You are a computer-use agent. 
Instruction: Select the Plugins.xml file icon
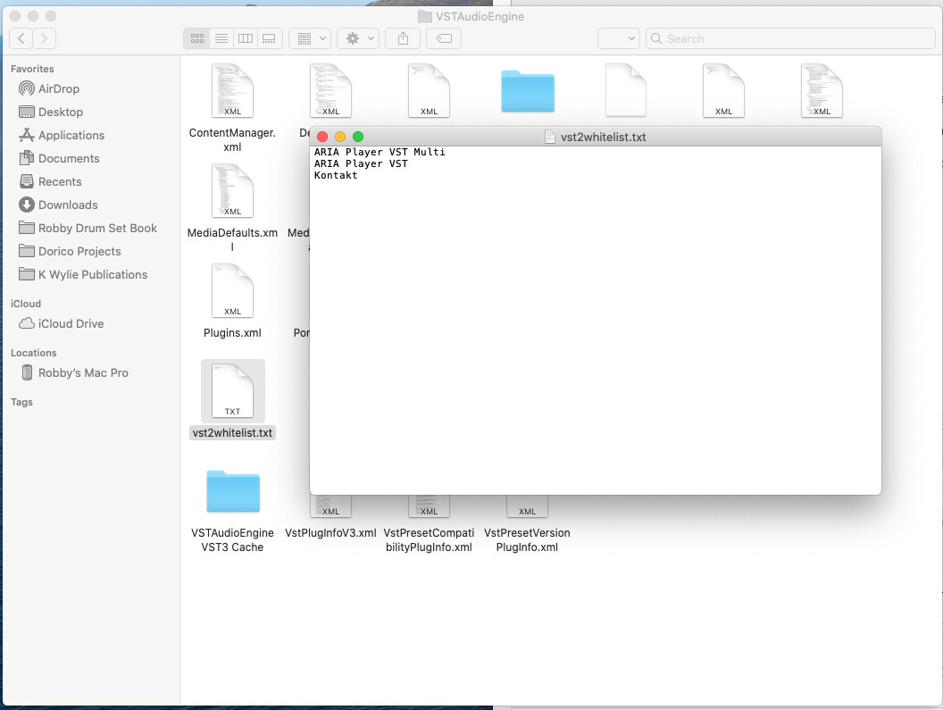point(232,290)
